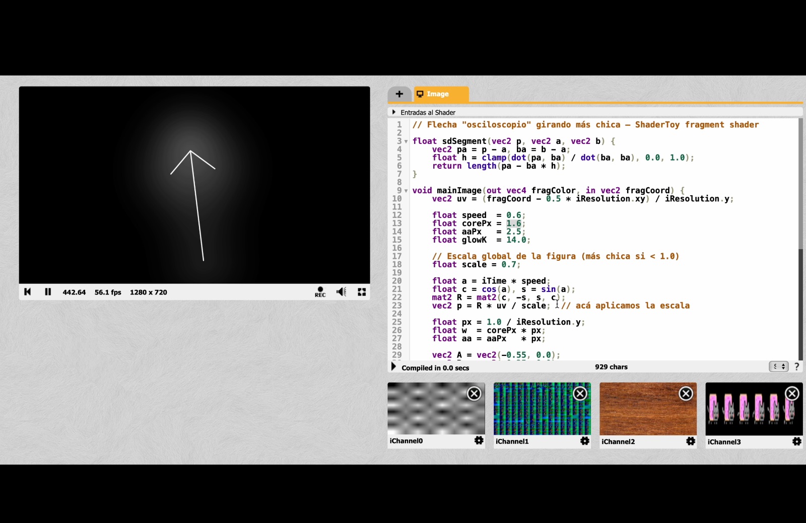Start recording with the REC icon
The height and width of the screenshot is (523, 806).
tap(320, 292)
